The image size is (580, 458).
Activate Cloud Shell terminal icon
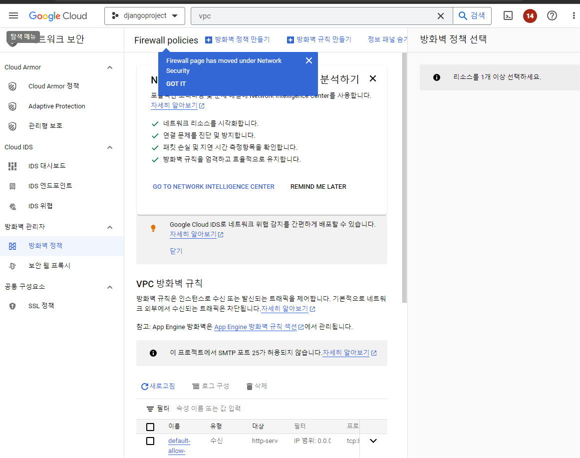coord(508,15)
